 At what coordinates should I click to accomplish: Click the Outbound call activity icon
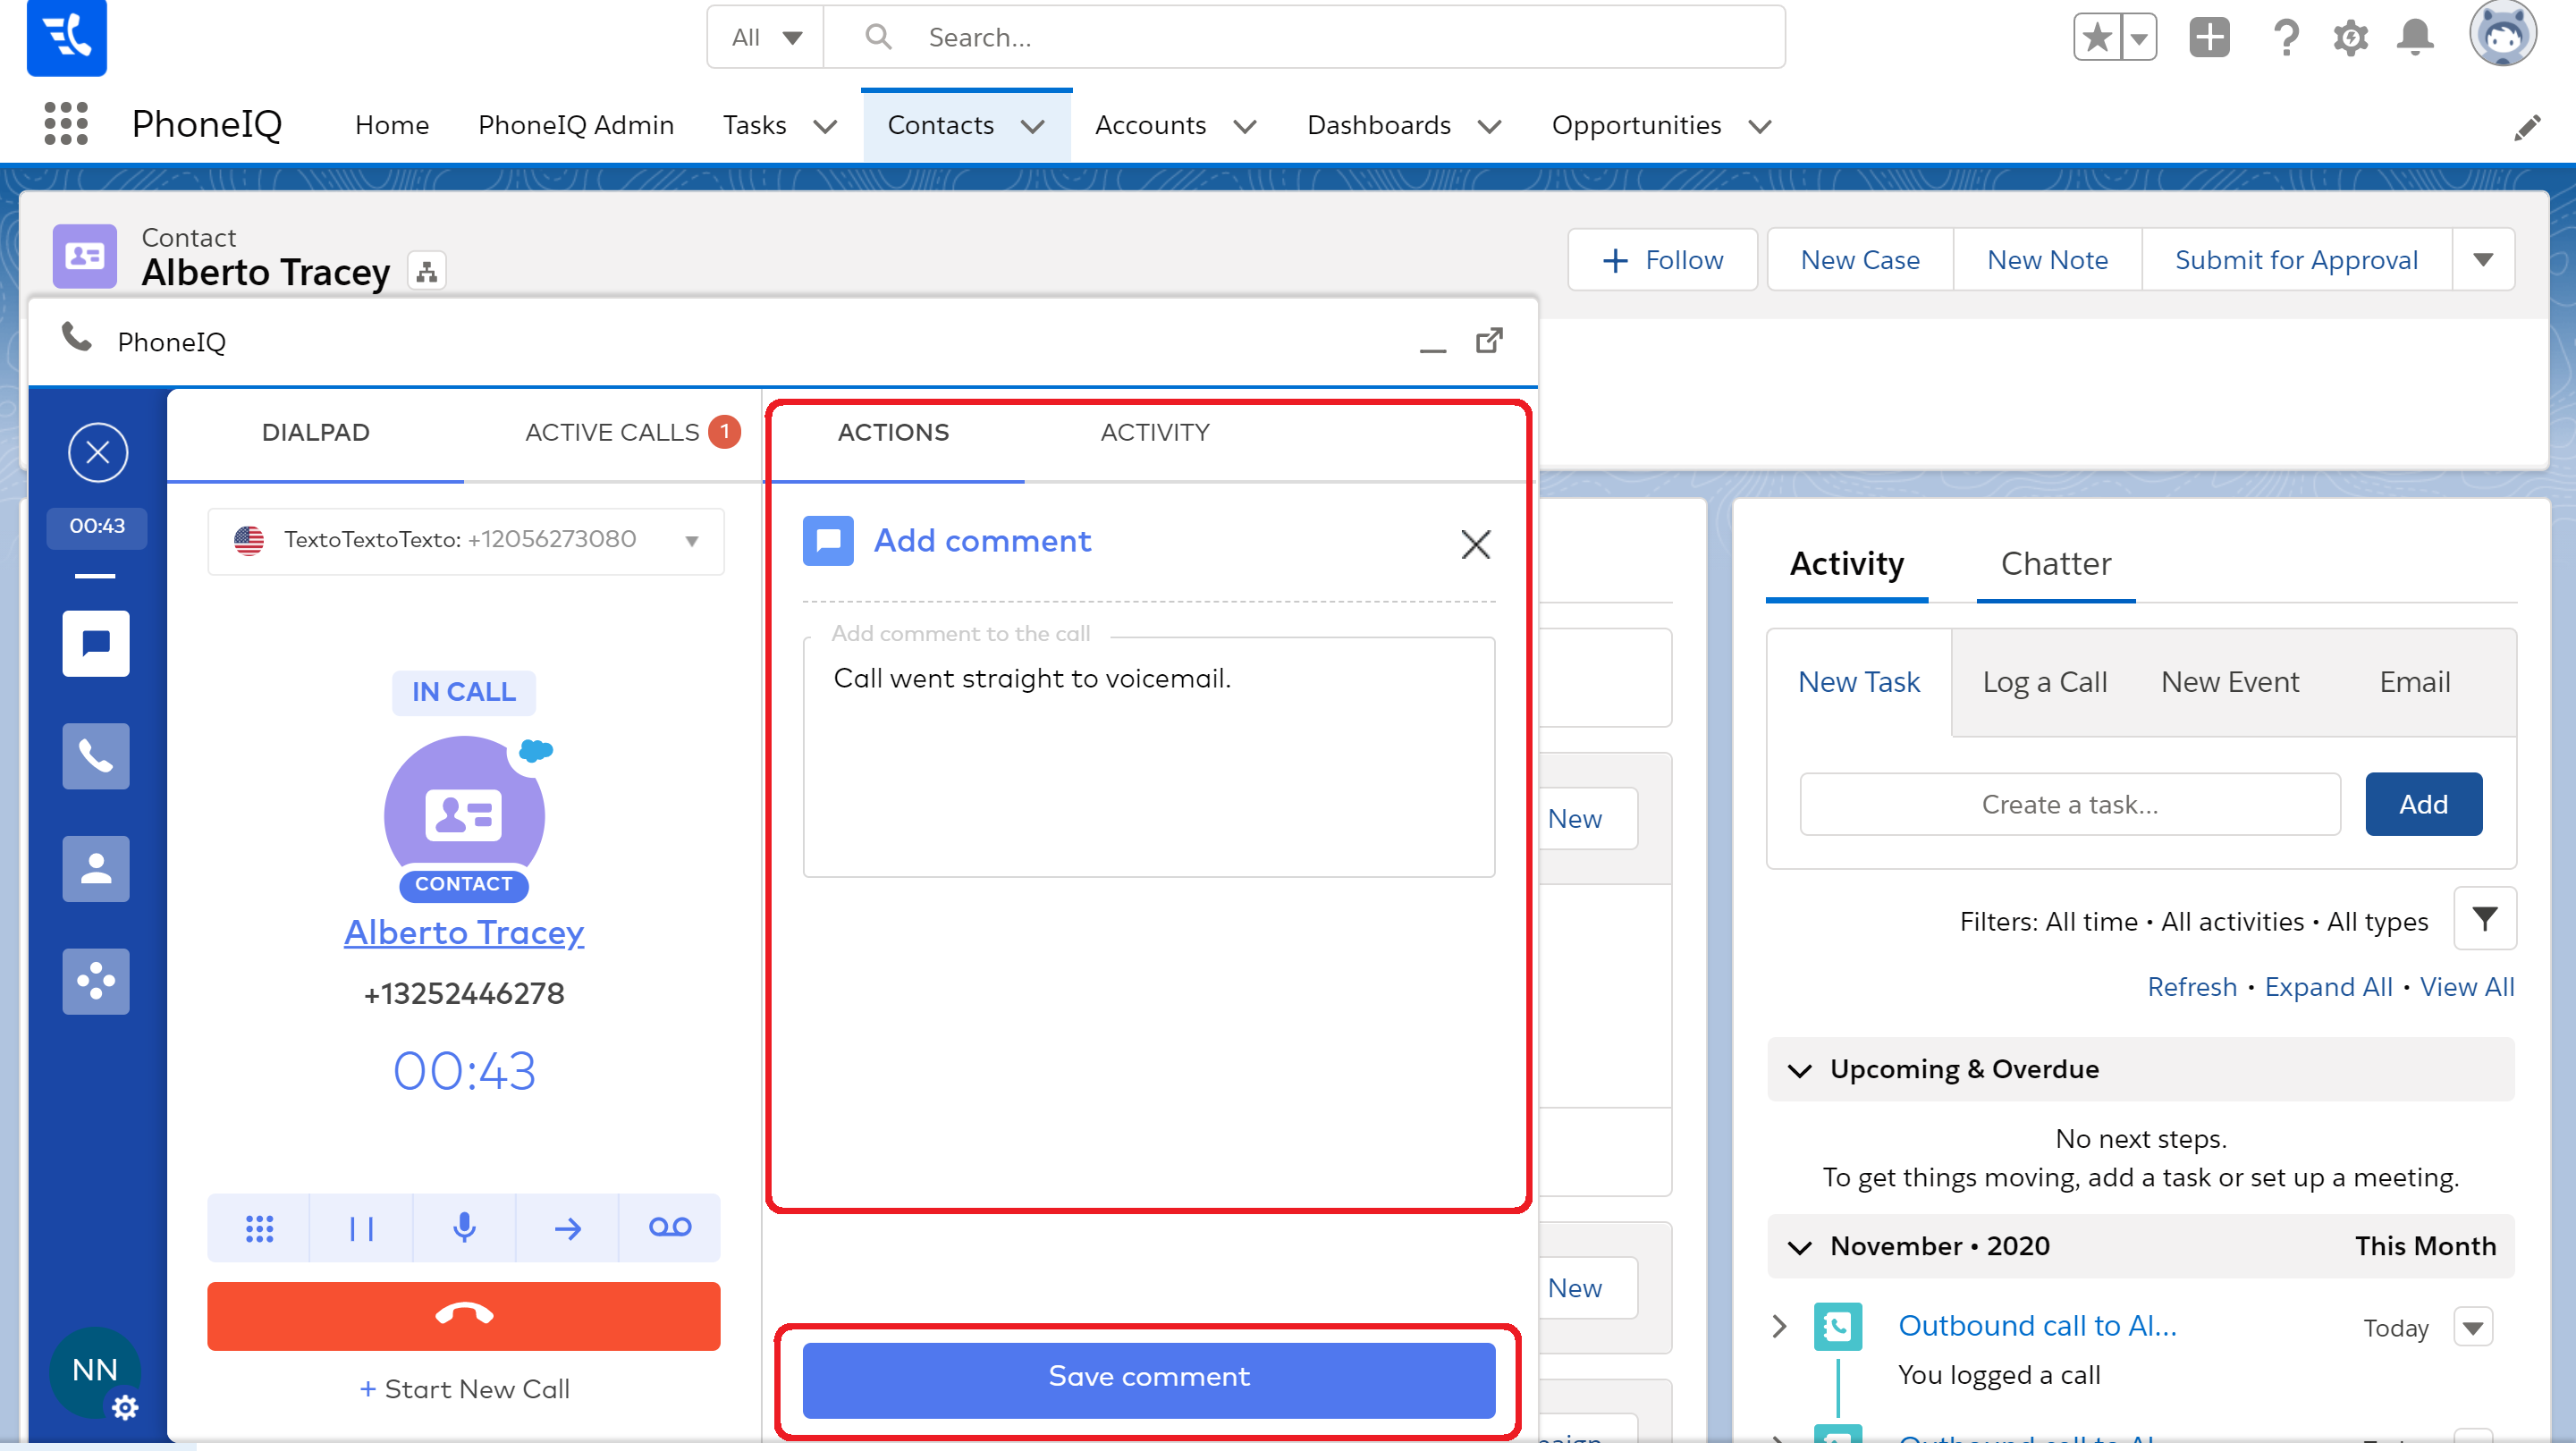click(1837, 1327)
